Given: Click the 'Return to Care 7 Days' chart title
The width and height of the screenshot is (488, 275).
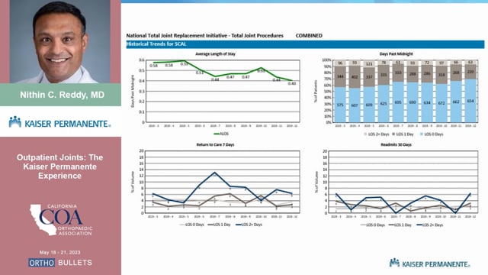Looking at the screenshot, I should pyautogui.click(x=215, y=144).
